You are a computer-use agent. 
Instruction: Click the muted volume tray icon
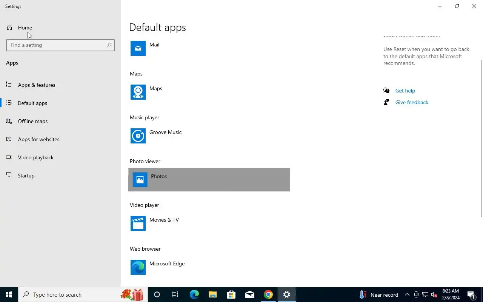click(x=434, y=295)
